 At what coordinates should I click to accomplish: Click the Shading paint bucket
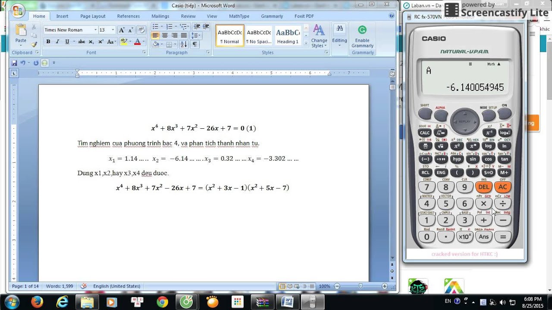click(x=155, y=44)
